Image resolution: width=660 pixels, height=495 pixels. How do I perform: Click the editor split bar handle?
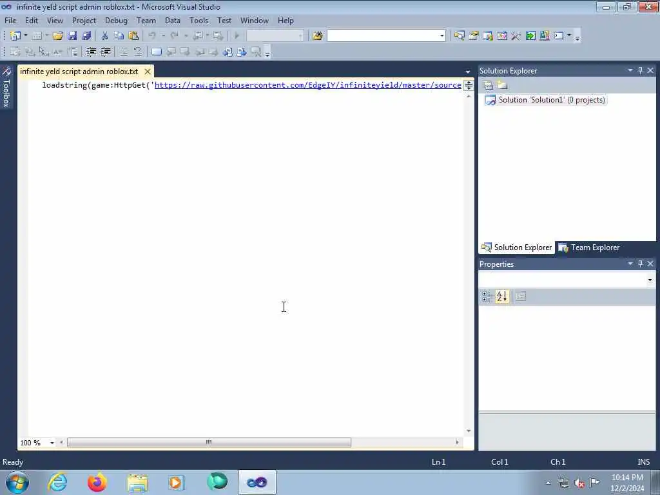click(469, 86)
